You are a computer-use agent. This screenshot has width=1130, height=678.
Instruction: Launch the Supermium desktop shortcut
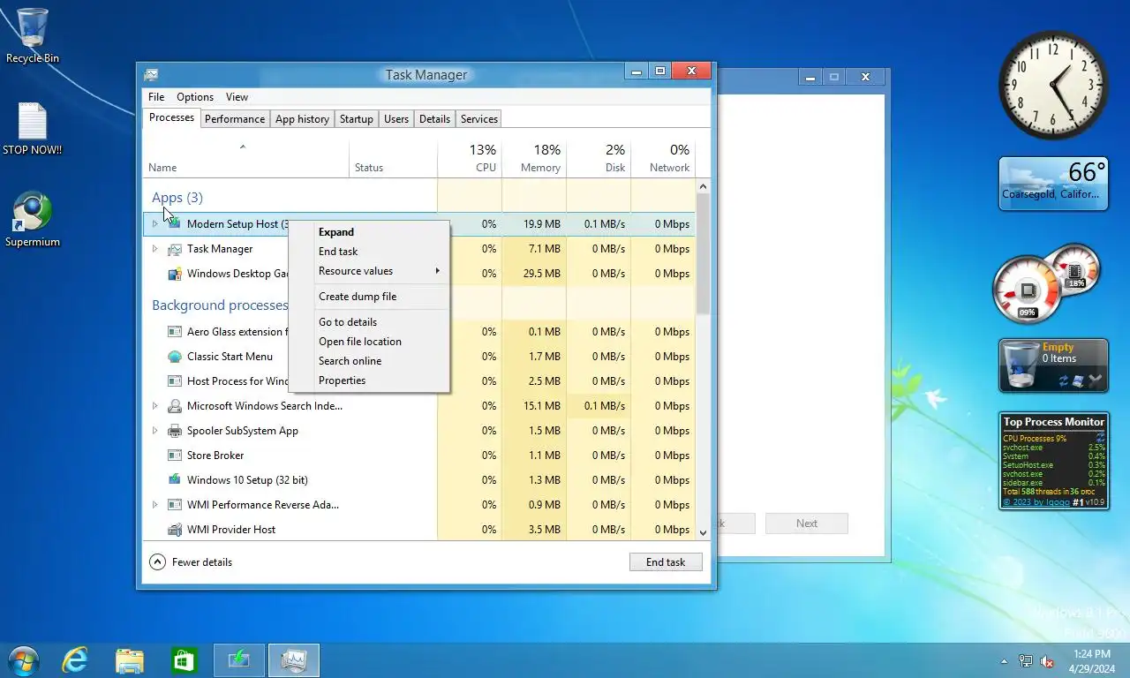pyautogui.click(x=33, y=220)
